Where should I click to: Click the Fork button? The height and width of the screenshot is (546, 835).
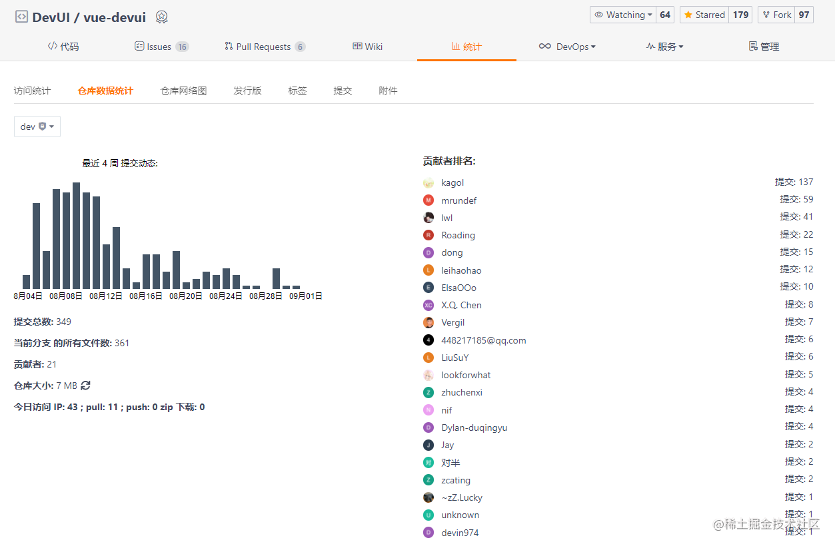tap(776, 15)
